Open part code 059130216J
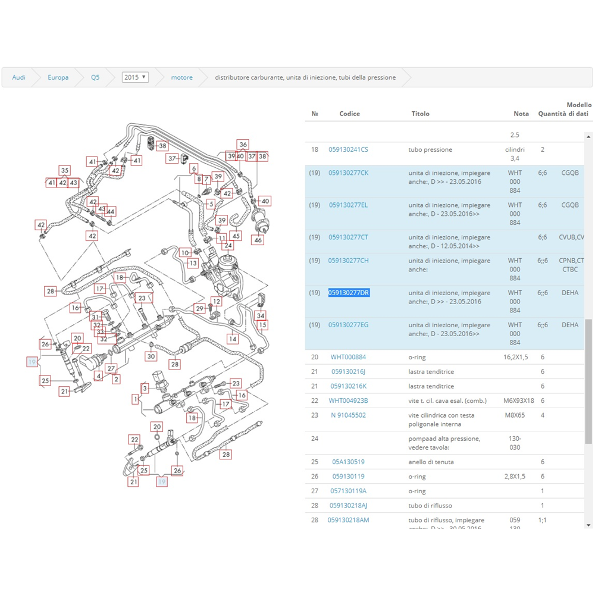The height and width of the screenshot is (595, 595). click(x=348, y=371)
